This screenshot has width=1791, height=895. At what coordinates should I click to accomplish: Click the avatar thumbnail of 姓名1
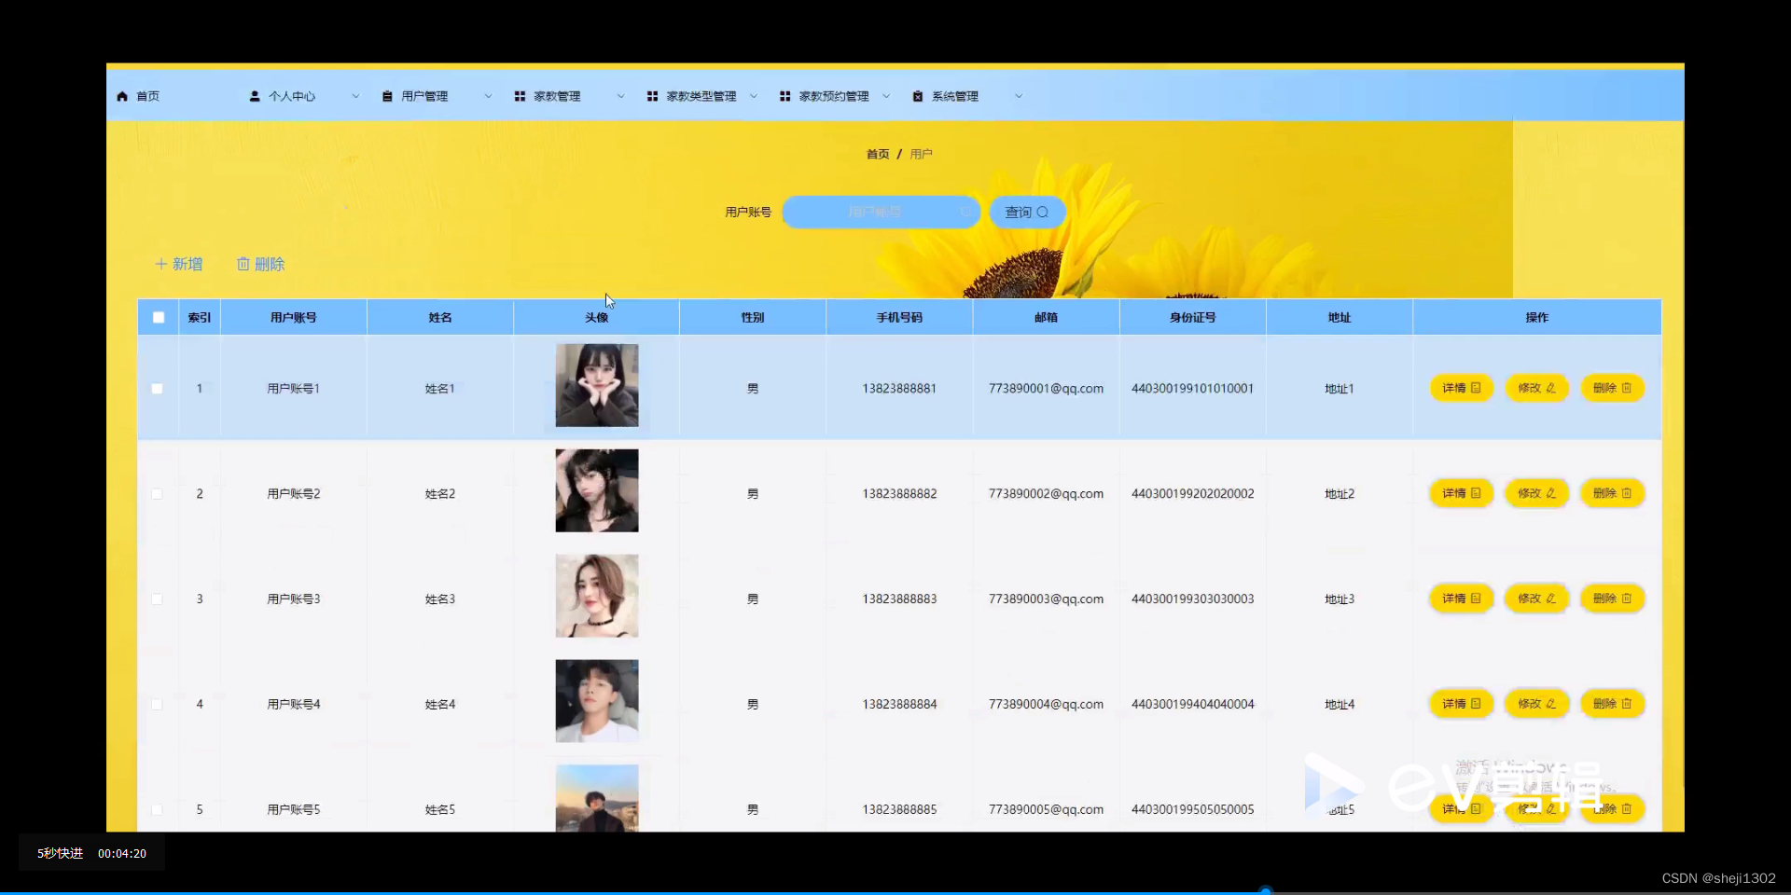coord(597,386)
